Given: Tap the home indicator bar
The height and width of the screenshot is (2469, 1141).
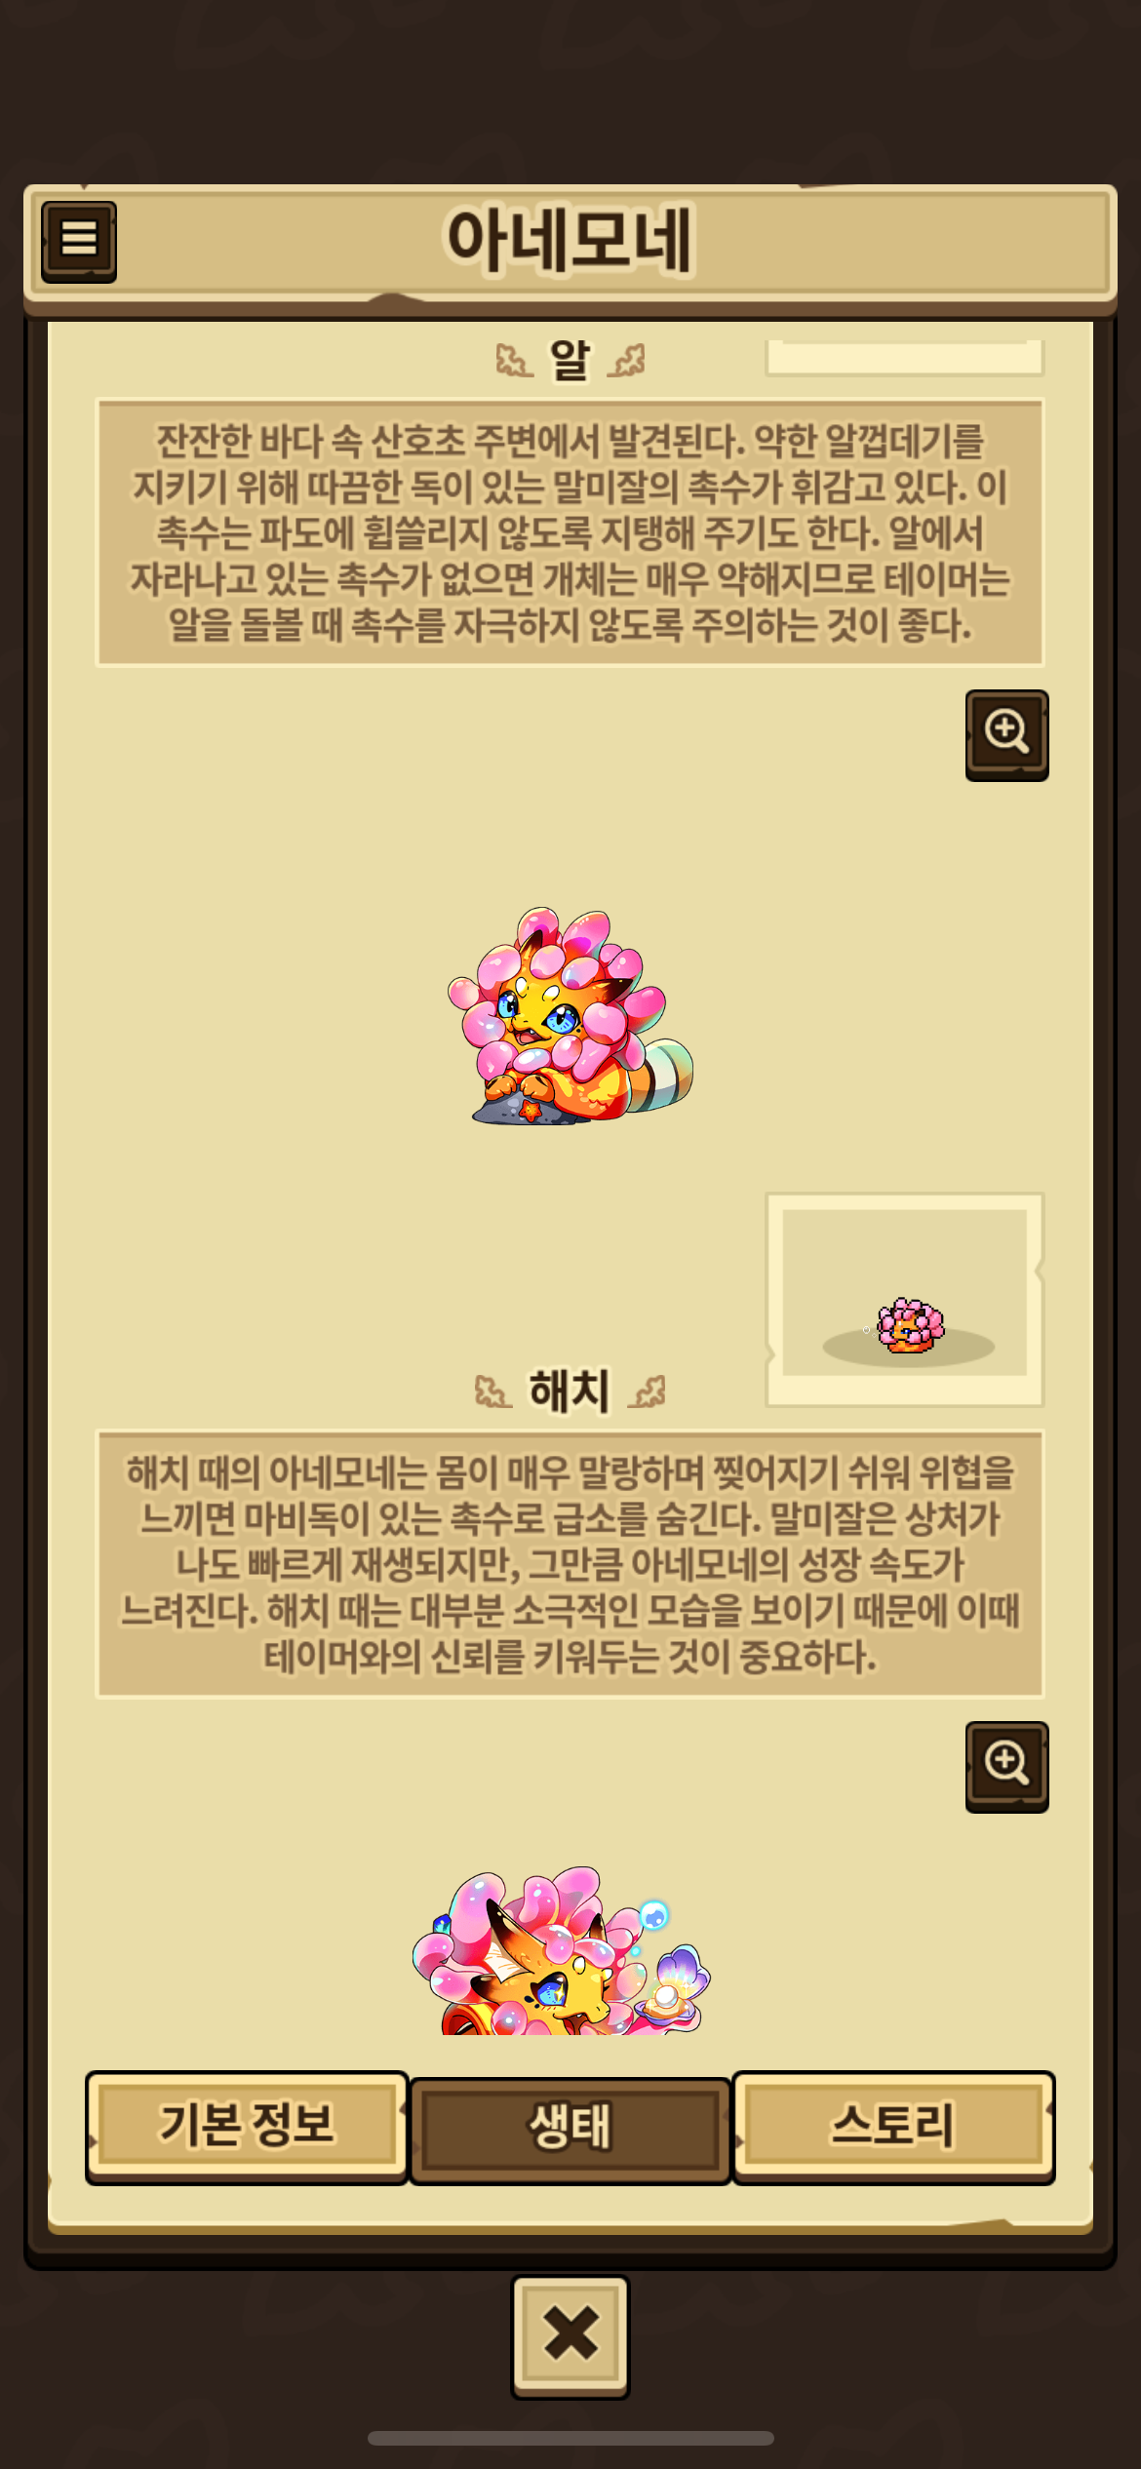Looking at the screenshot, I should [570, 2438].
